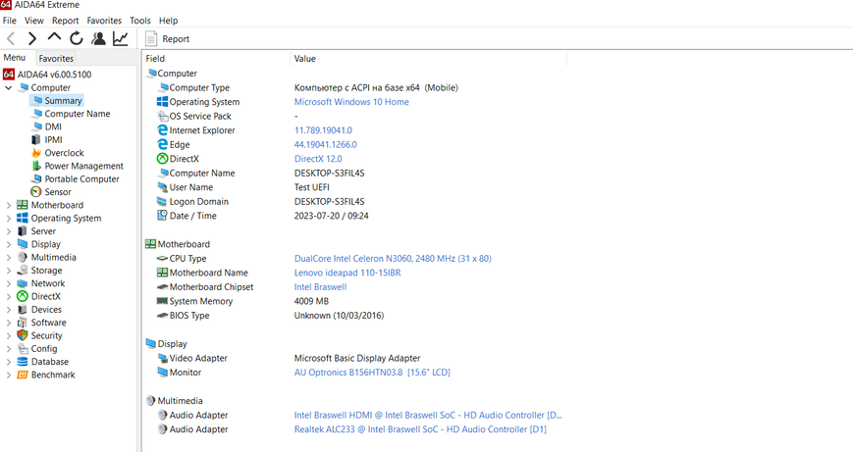The image size is (853, 452).
Task: Expand the Storage tree node
Action: point(8,270)
